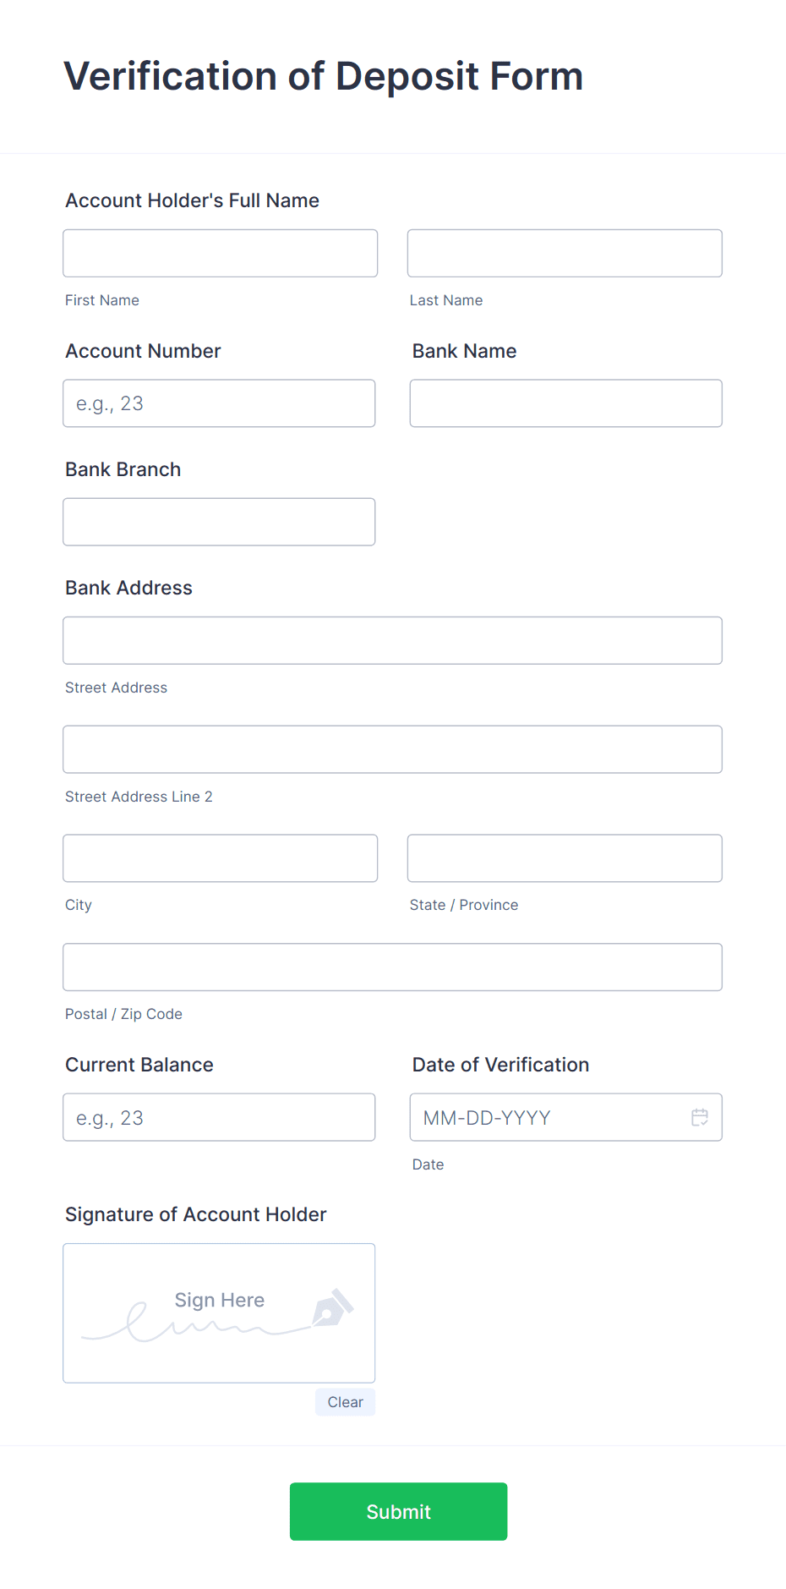786x1589 pixels.
Task: Click inside the Account Number field
Action: click(219, 403)
